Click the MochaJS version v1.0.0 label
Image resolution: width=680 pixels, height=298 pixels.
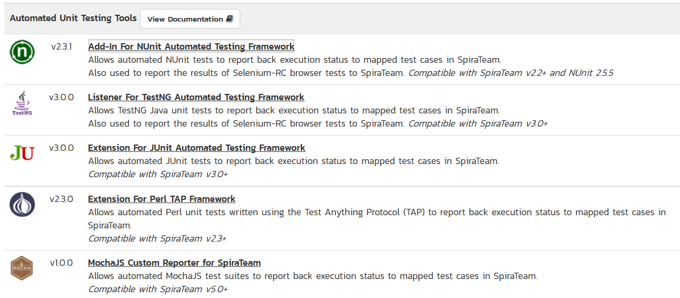click(x=61, y=263)
